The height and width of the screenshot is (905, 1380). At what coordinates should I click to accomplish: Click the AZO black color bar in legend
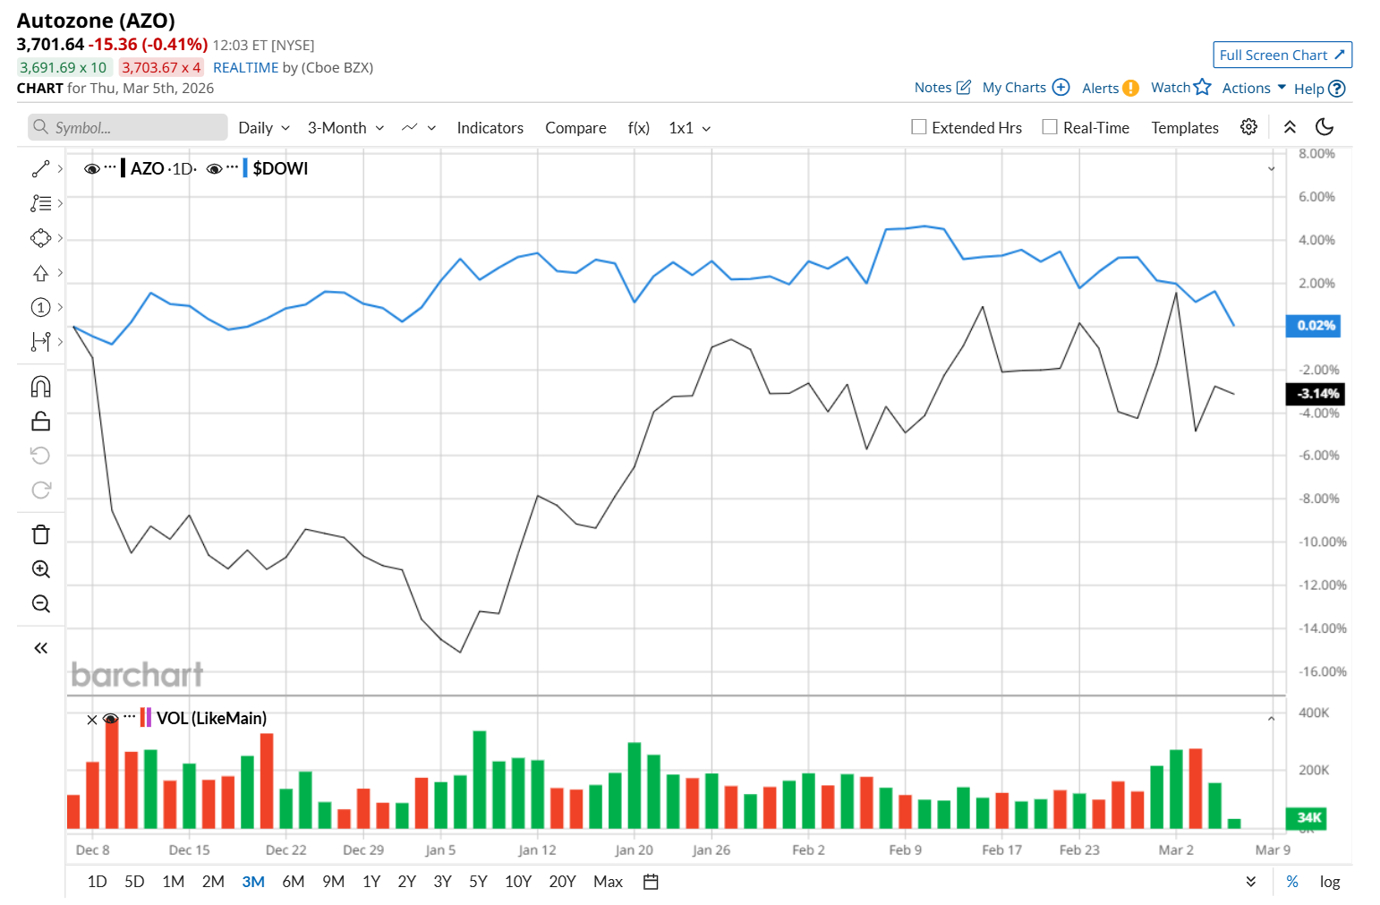pyautogui.click(x=123, y=168)
